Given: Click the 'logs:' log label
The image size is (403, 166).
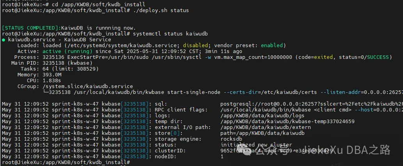Looking at the screenshot, I should [x=163, y=116].
